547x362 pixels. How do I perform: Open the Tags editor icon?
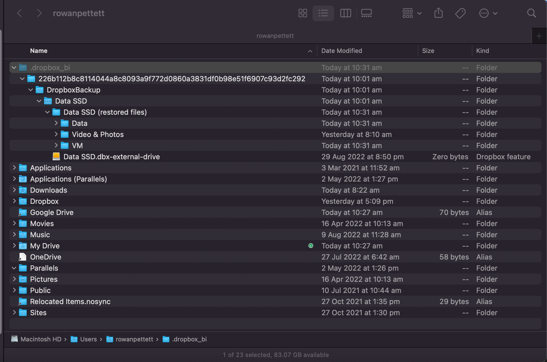point(460,13)
